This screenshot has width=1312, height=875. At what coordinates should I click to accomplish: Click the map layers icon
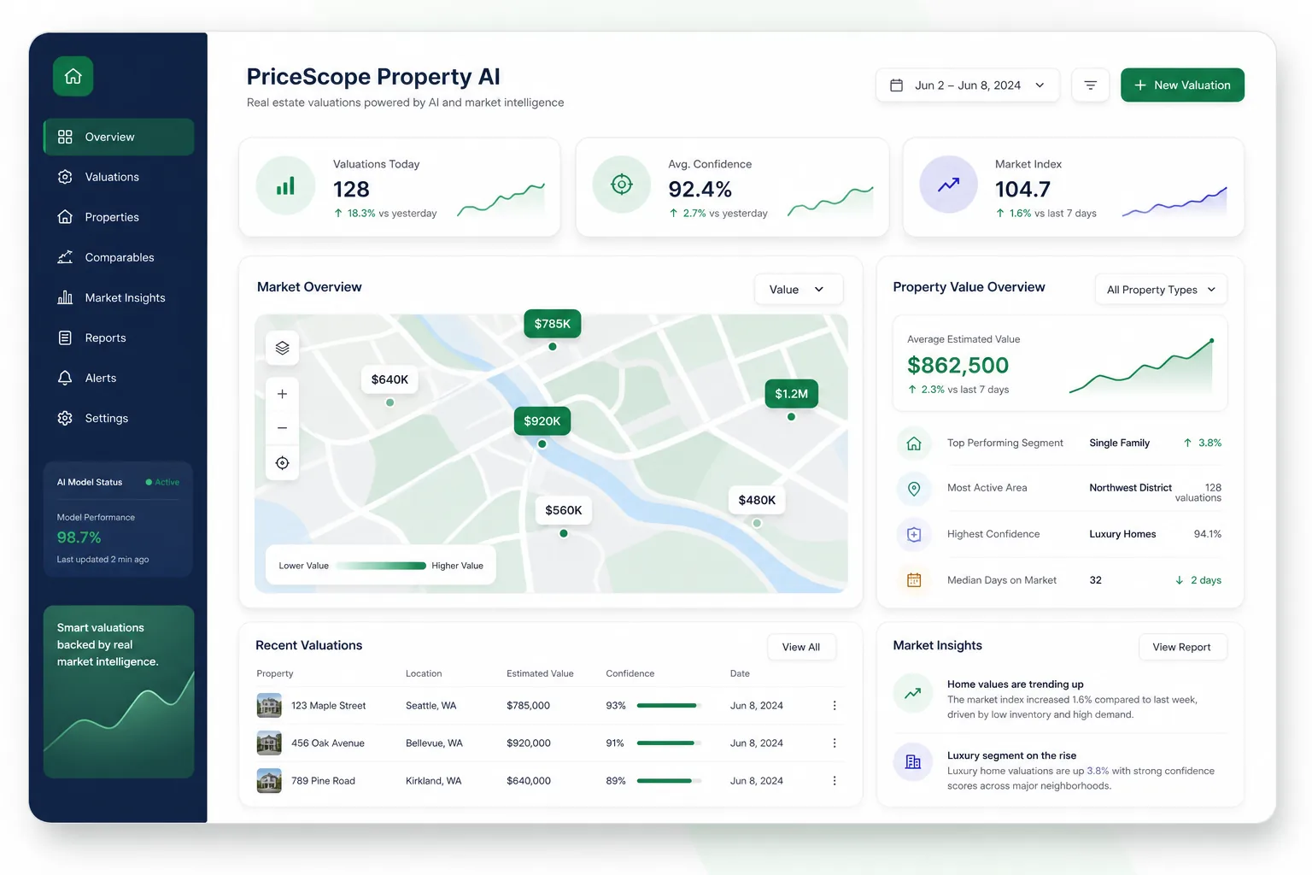click(x=282, y=348)
